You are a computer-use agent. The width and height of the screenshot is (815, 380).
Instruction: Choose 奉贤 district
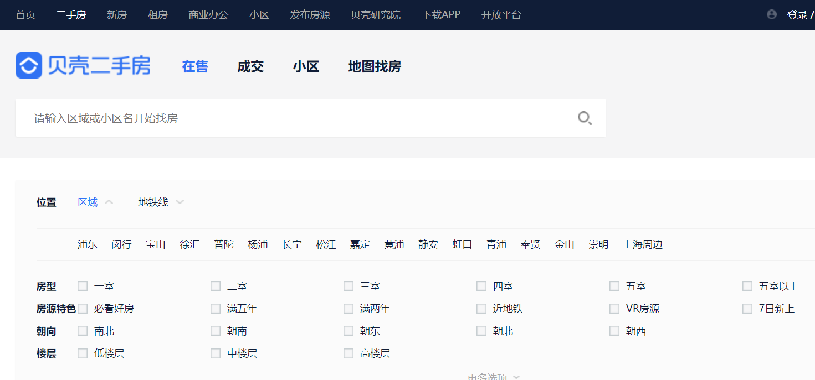[x=530, y=244]
